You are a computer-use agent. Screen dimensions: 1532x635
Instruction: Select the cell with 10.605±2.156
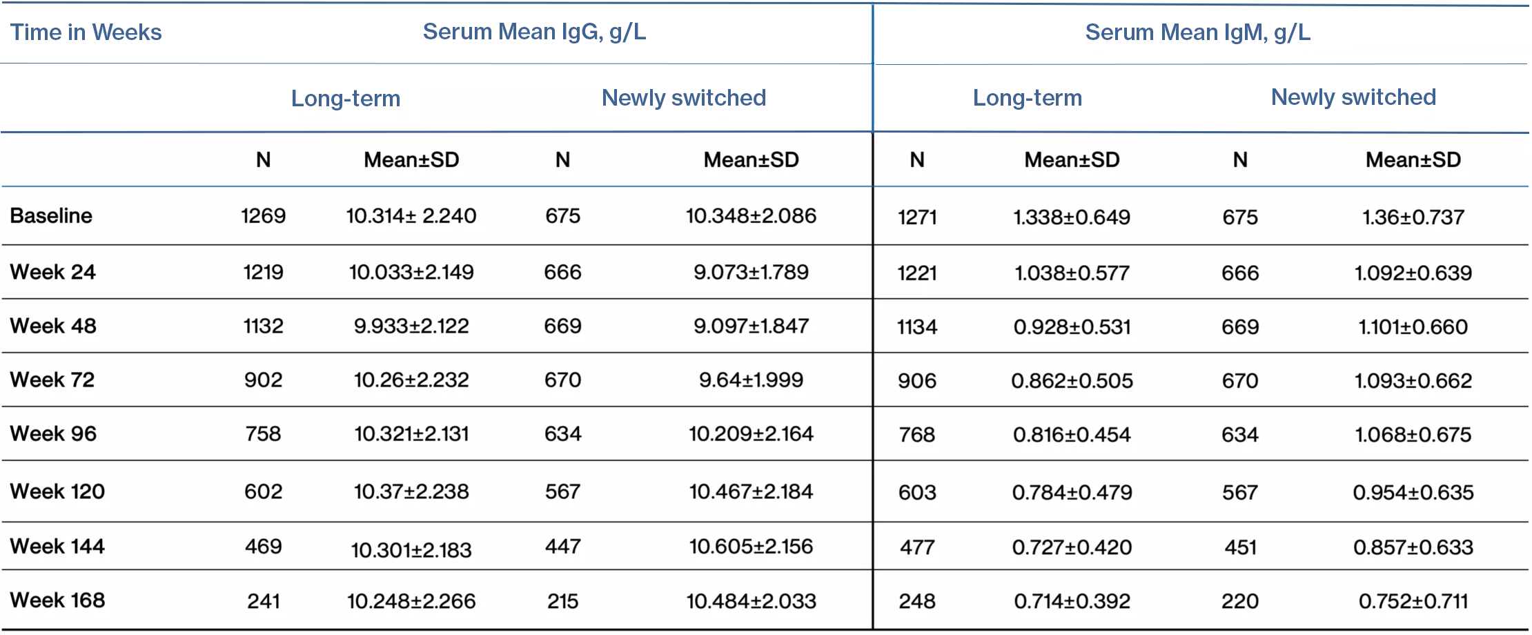click(751, 547)
